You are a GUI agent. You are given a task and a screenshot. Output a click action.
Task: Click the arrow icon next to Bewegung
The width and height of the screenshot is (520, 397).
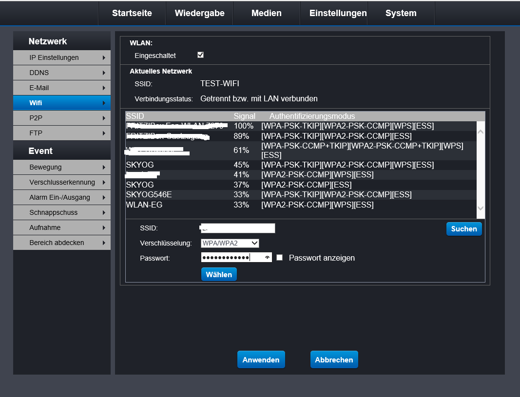(104, 168)
